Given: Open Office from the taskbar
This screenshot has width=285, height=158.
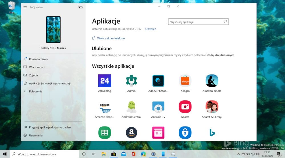Looking at the screenshot, I should tap(133, 154).
